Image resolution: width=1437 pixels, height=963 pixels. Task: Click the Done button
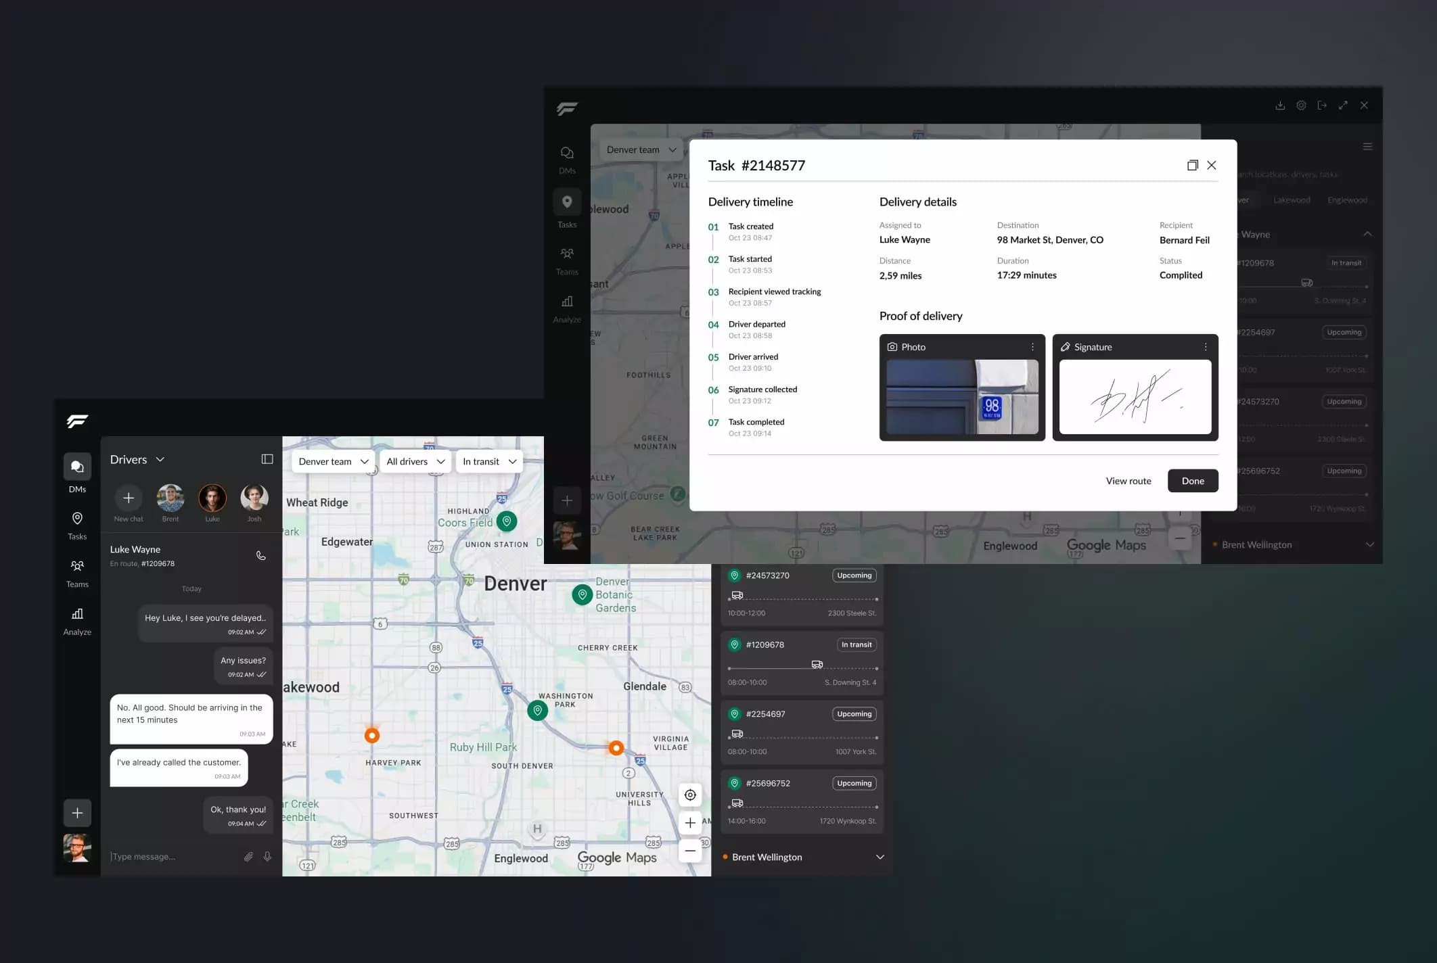click(1193, 481)
